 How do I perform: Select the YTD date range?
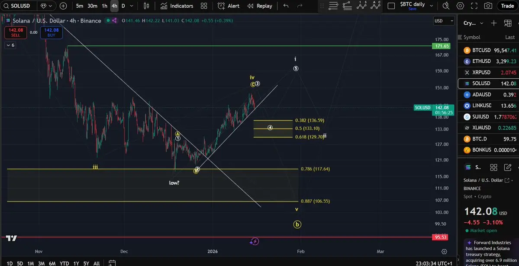[x=64, y=263]
